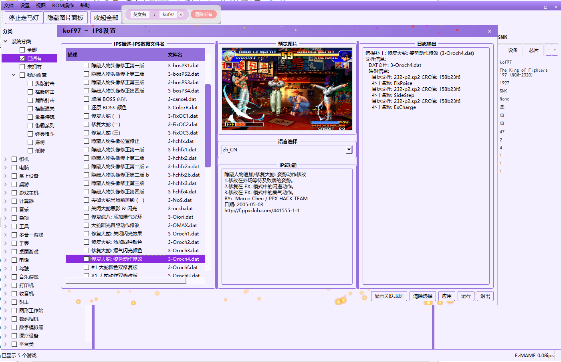
Task: Check 桌游 category checkbox
Action: [x=14, y=184]
